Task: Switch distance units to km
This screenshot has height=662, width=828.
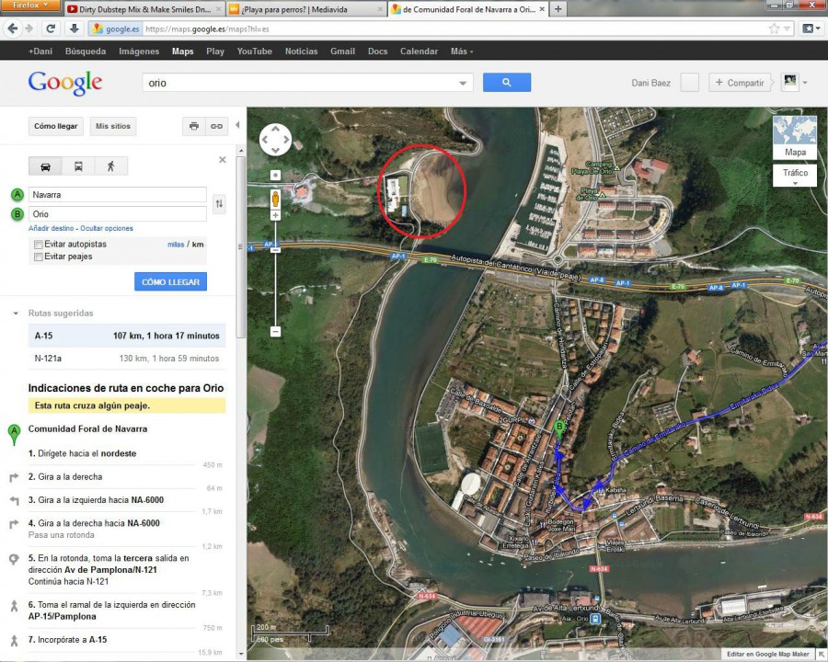Action: click(198, 245)
